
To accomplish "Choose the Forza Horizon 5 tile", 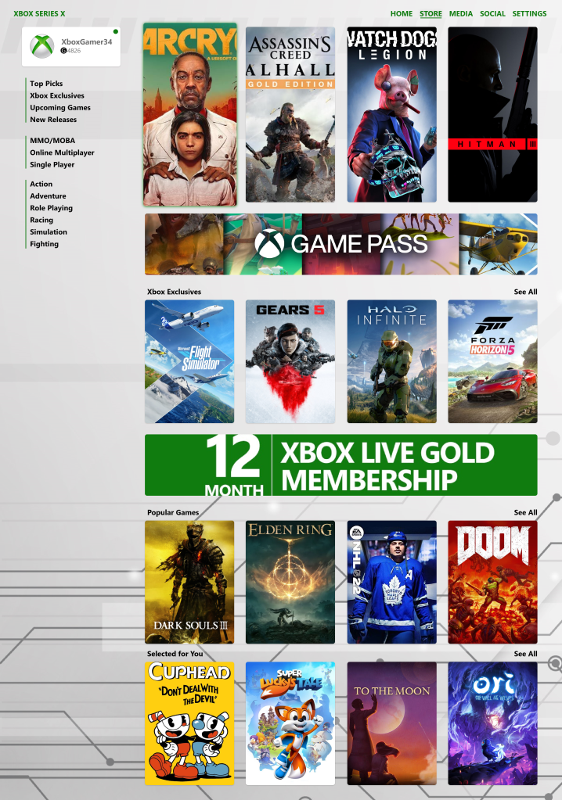I will point(492,361).
